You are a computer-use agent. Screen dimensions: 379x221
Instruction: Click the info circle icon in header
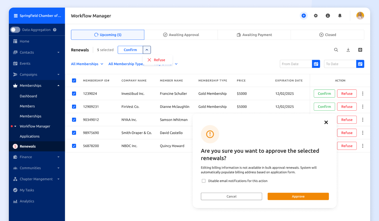[x=328, y=15]
